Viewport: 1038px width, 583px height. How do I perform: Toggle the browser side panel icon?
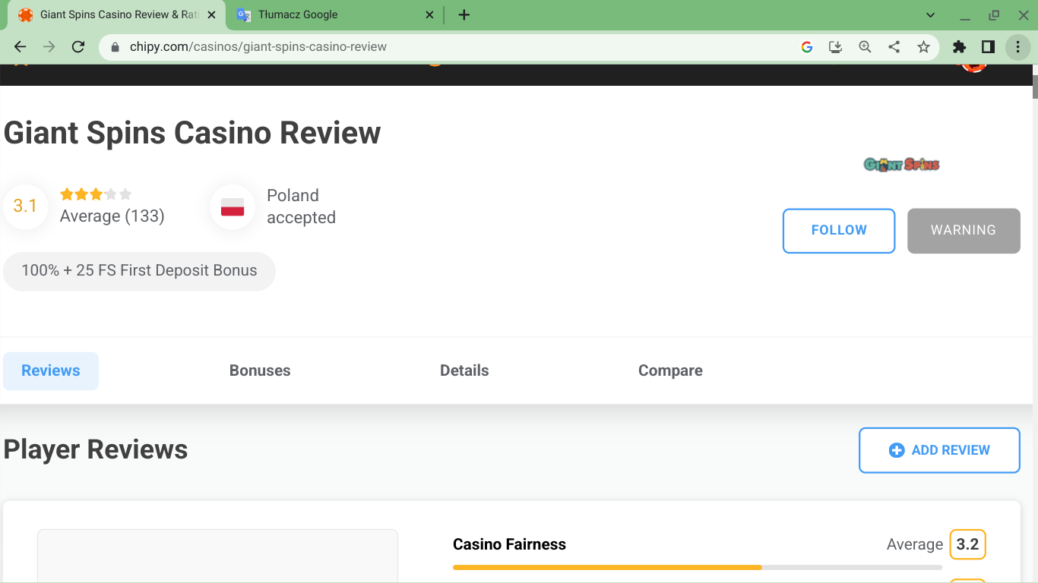pos(988,47)
